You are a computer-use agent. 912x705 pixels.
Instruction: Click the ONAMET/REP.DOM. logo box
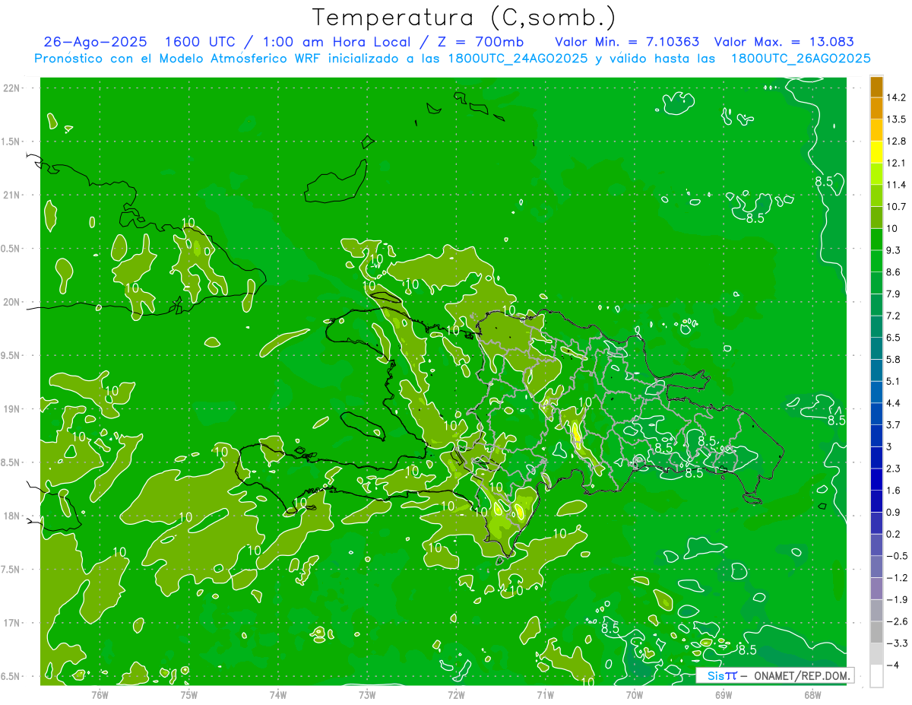pyautogui.click(x=775, y=675)
